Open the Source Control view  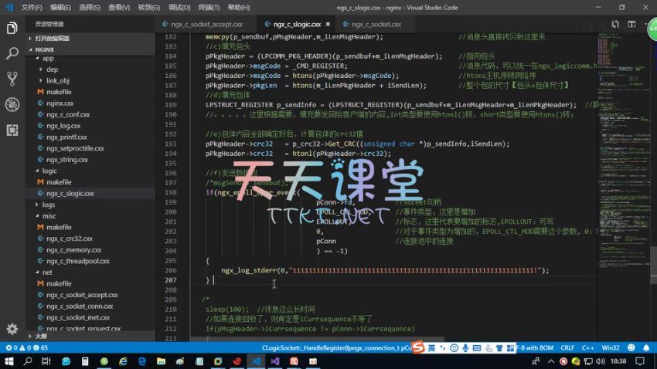point(12,79)
